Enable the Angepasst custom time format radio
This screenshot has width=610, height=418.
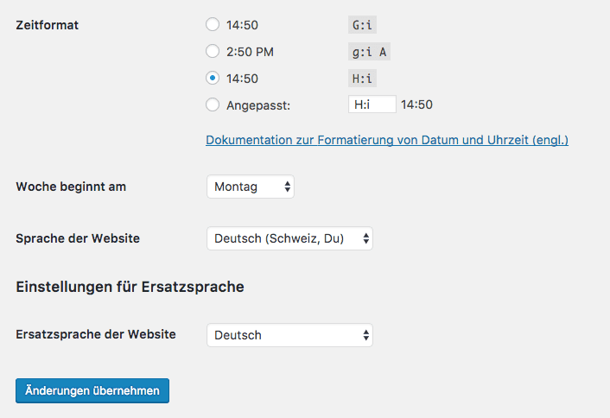(213, 104)
